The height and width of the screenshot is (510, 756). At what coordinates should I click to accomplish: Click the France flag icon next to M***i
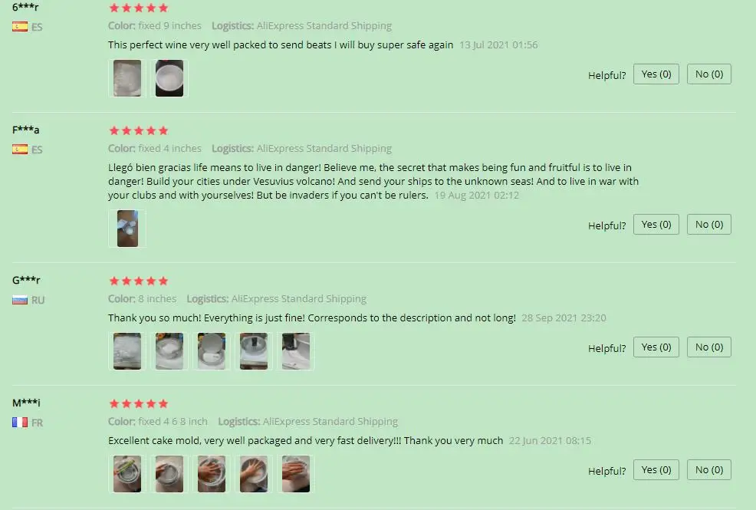point(20,423)
